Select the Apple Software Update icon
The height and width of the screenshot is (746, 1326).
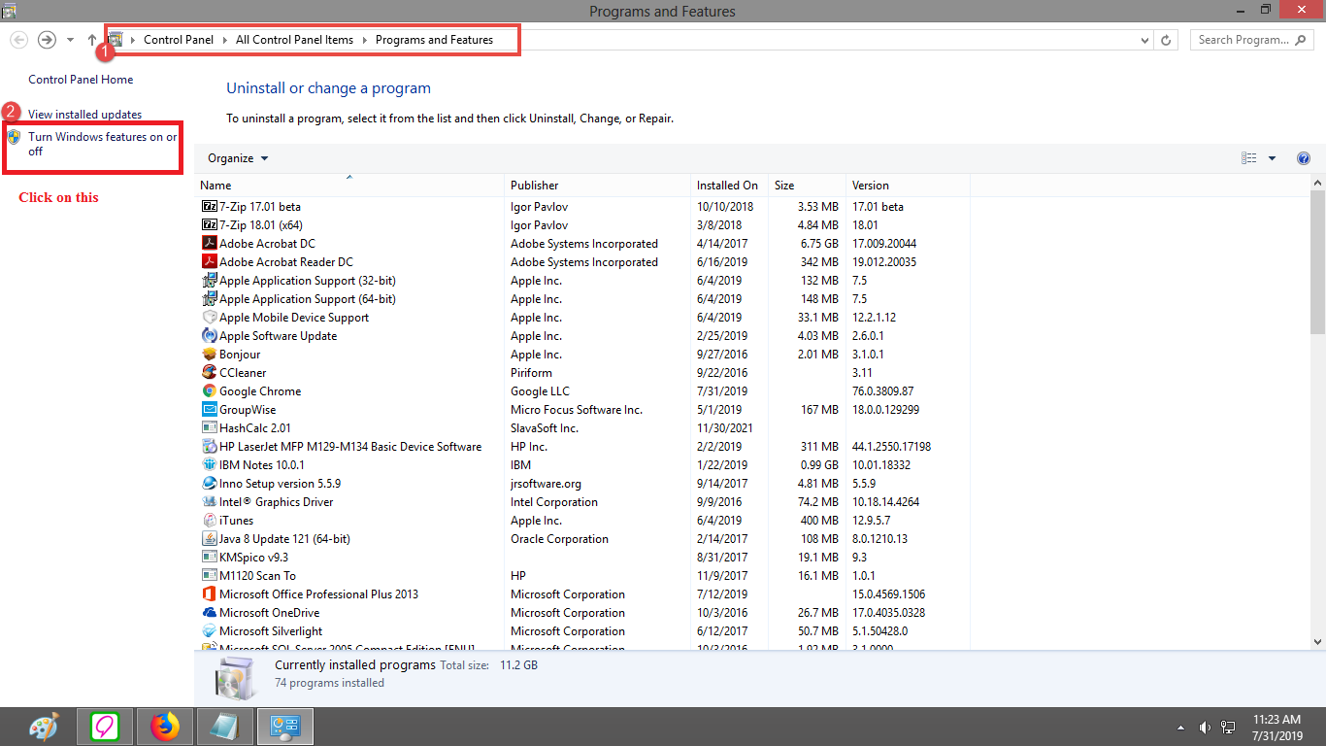point(209,335)
